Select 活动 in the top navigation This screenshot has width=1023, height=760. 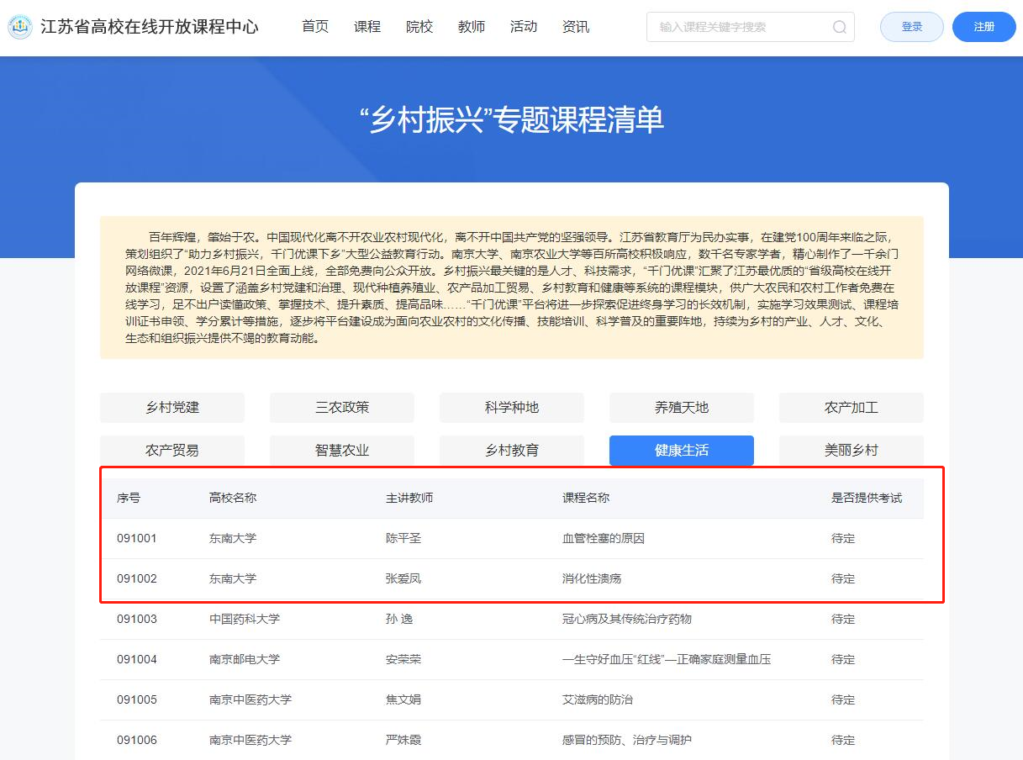point(524,27)
